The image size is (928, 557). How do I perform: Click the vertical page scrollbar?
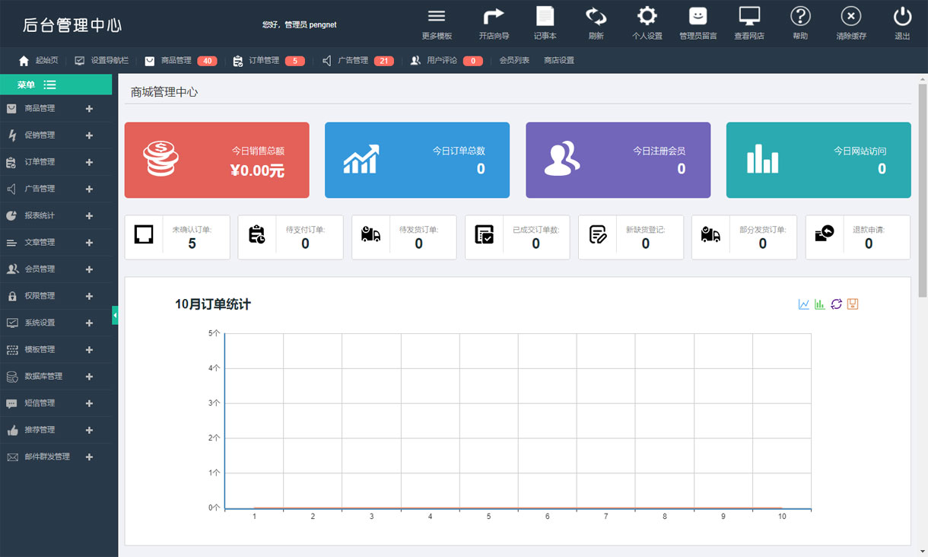(923, 190)
